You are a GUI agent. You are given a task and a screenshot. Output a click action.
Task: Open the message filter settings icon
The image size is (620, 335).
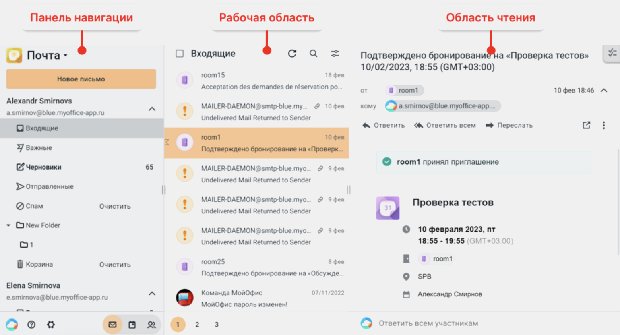coord(335,54)
